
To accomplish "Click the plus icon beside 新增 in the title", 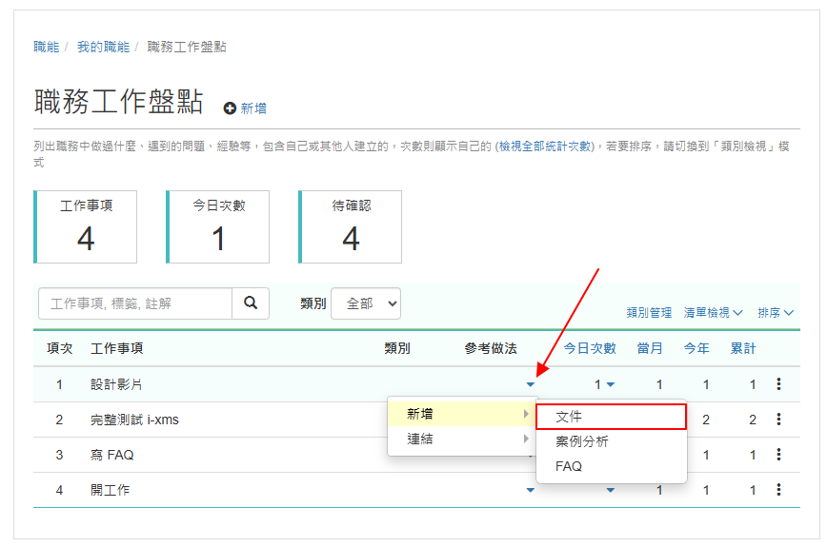I will [x=230, y=108].
